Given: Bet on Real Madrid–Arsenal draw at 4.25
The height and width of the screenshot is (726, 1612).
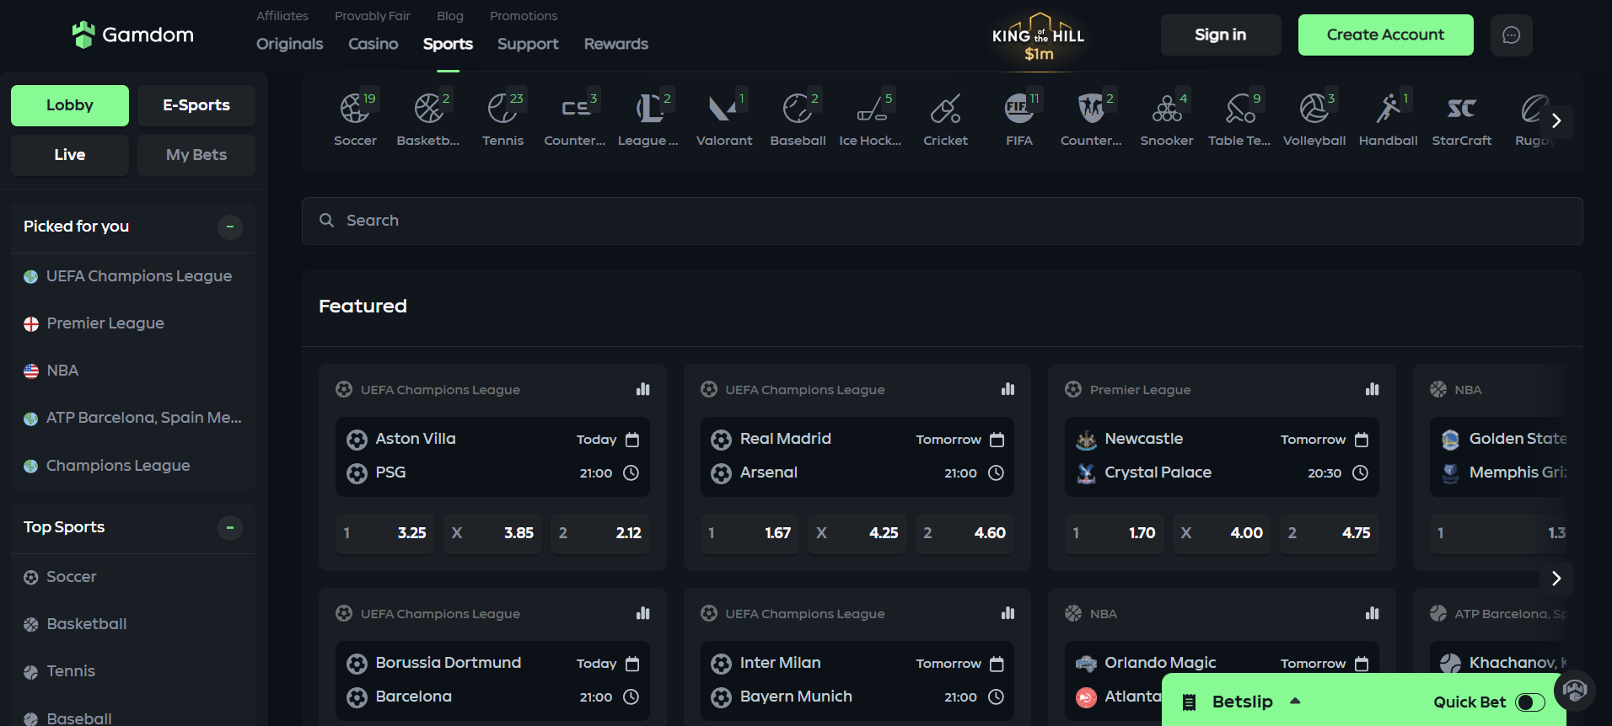Looking at the screenshot, I should (857, 533).
